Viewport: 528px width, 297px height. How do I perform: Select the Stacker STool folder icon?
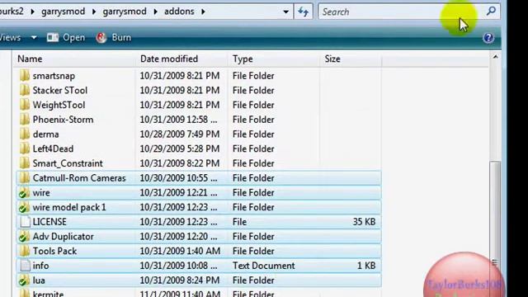pyautogui.click(x=24, y=90)
